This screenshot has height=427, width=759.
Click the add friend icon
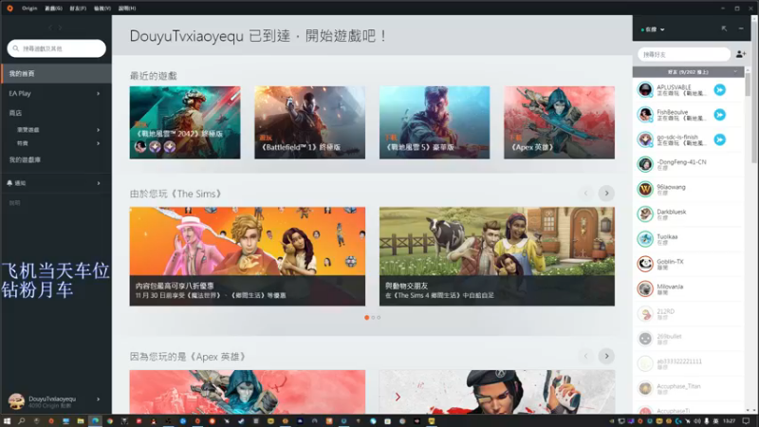[741, 54]
